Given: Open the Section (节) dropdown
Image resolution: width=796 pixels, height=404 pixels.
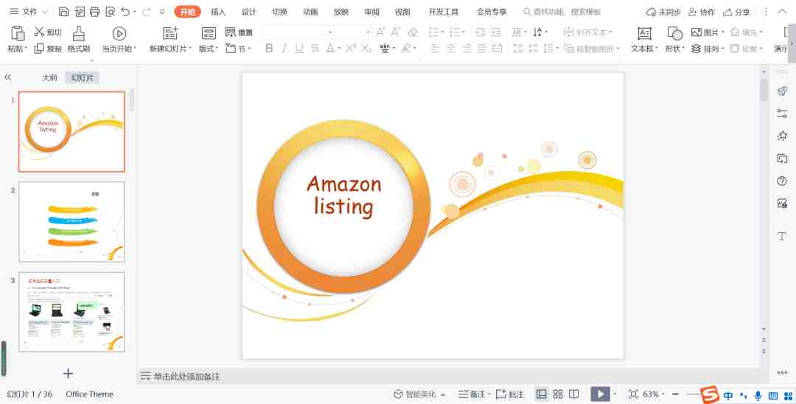Looking at the screenshot, I should pyautogui.click(x=239, y=49).
